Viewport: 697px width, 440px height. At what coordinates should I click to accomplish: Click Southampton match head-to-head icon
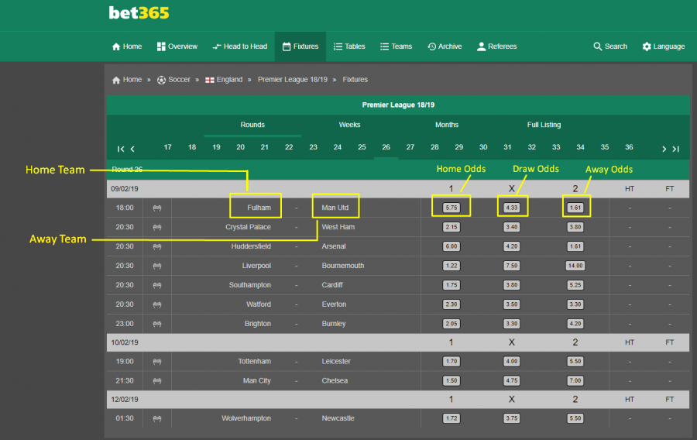coord(157,285)
